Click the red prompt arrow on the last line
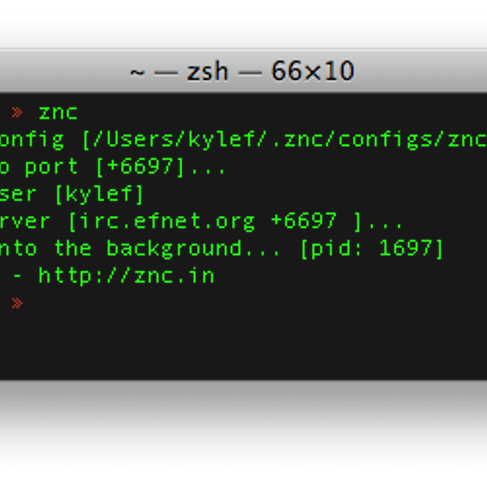Image resolution: width=487 pixels, height=487 pixels. [17, 303]
